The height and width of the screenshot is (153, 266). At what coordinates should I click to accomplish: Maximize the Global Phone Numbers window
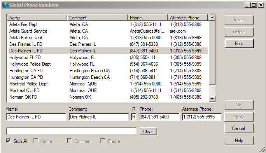(x=254, y=5)
